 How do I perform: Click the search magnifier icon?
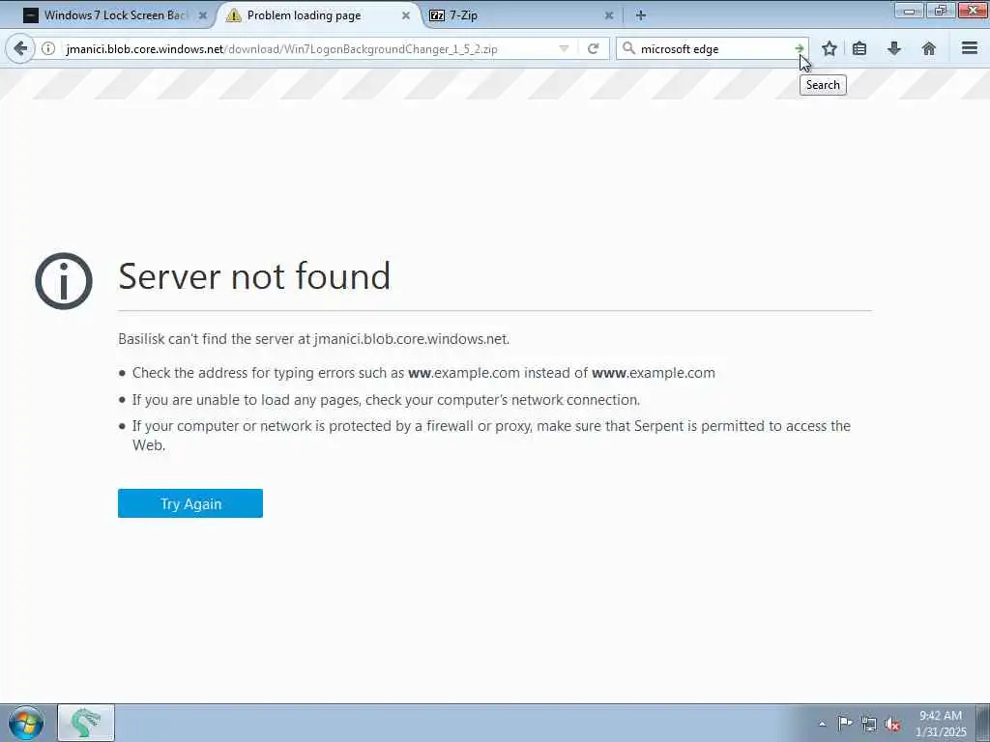(x=628, y=48)
